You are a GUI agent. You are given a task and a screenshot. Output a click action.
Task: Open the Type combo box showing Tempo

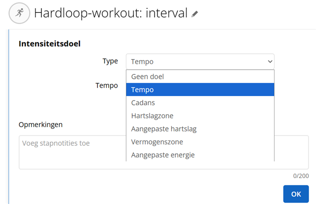(x=200, y=62)
